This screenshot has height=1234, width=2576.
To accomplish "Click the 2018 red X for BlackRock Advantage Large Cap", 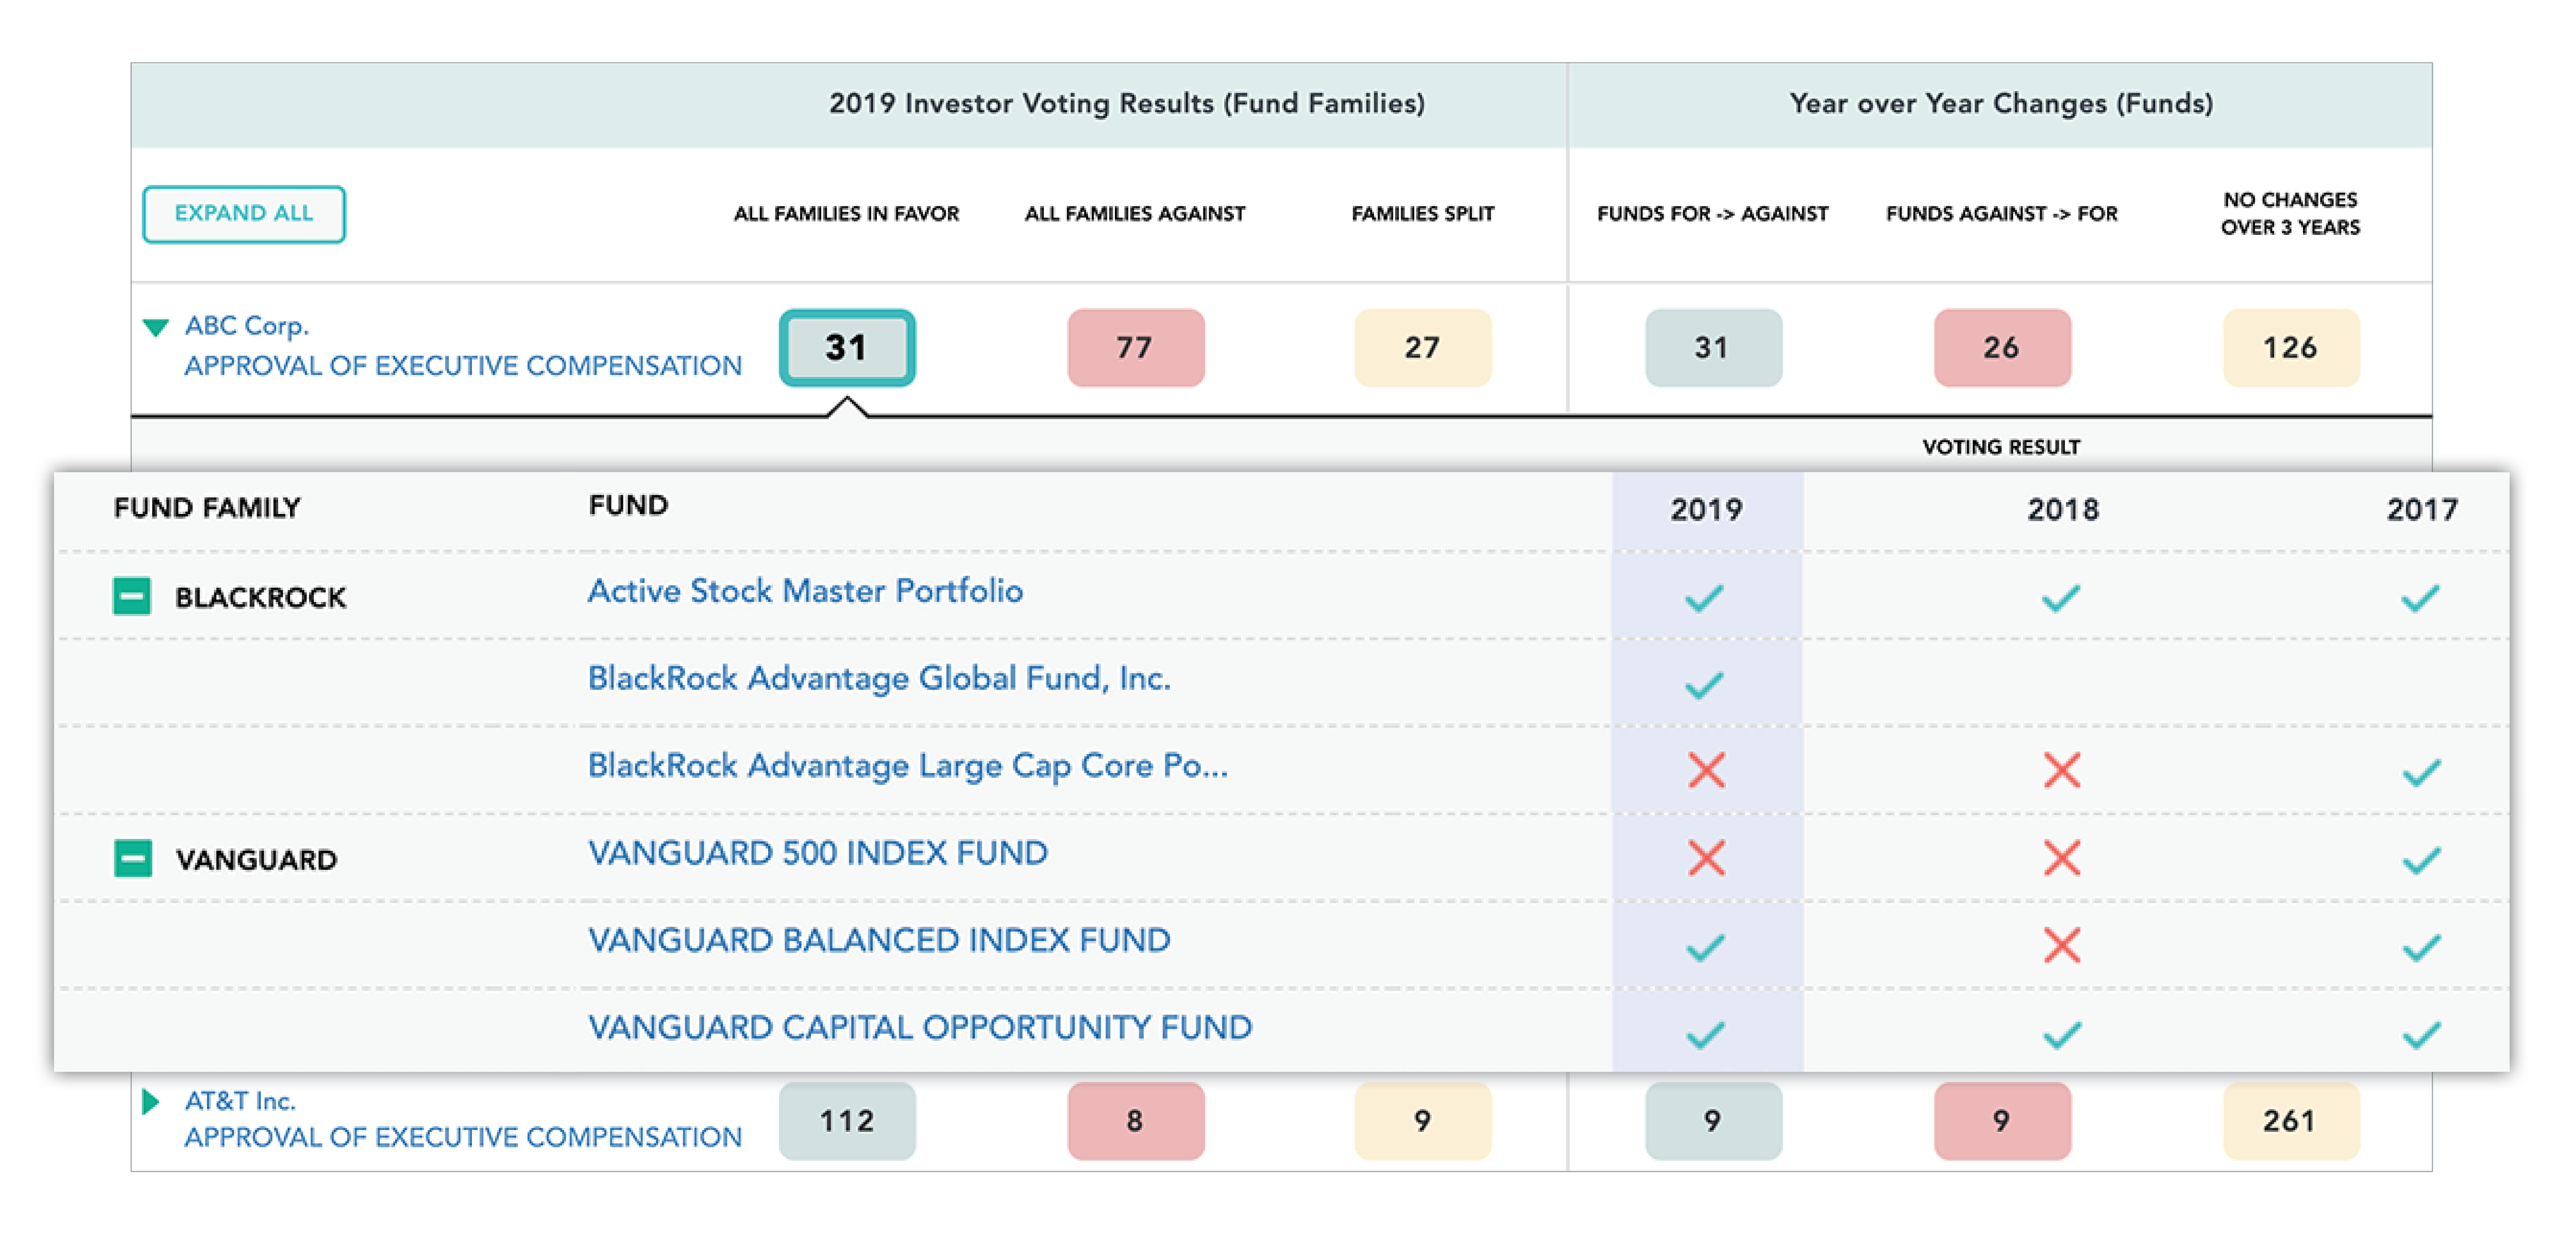I will point(2062,770).
